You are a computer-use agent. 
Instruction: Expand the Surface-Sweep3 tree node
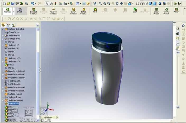coord(3,100)
